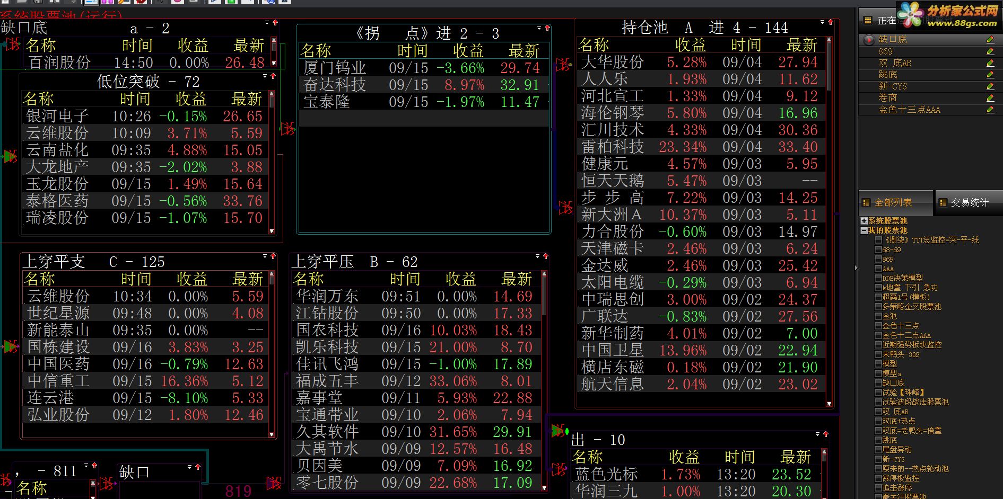Check the 超赢1号(模板) checkbox

[x=878, y=297]
